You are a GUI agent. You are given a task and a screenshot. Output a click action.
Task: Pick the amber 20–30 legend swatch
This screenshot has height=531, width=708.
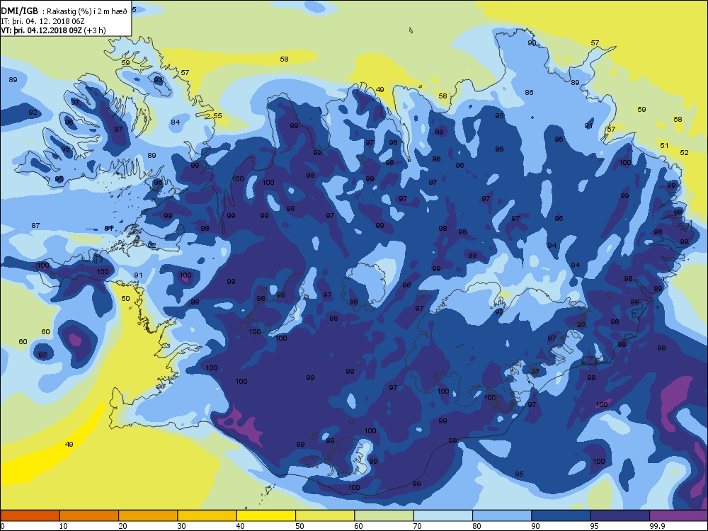148,515
